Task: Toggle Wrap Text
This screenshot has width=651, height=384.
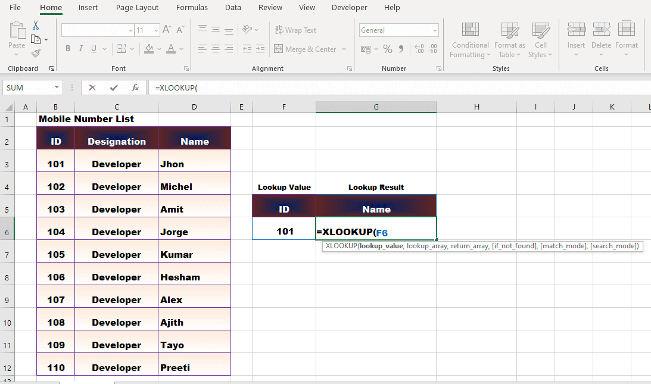Action: 295,30
